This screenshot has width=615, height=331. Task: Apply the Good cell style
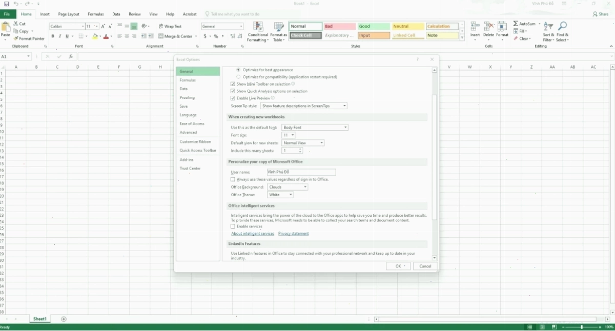pyautogui.click(x=374, y=26)
